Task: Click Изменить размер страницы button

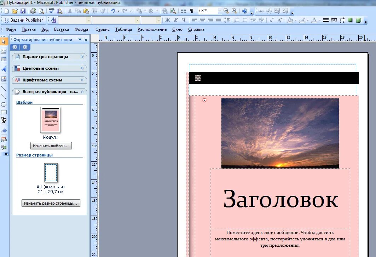Action: coord(51,203)
